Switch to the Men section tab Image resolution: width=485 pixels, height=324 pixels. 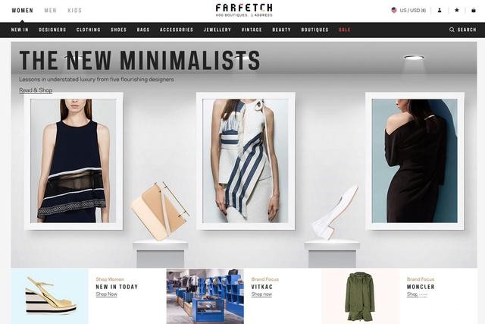pyautogui.click(x=51, y=11)
